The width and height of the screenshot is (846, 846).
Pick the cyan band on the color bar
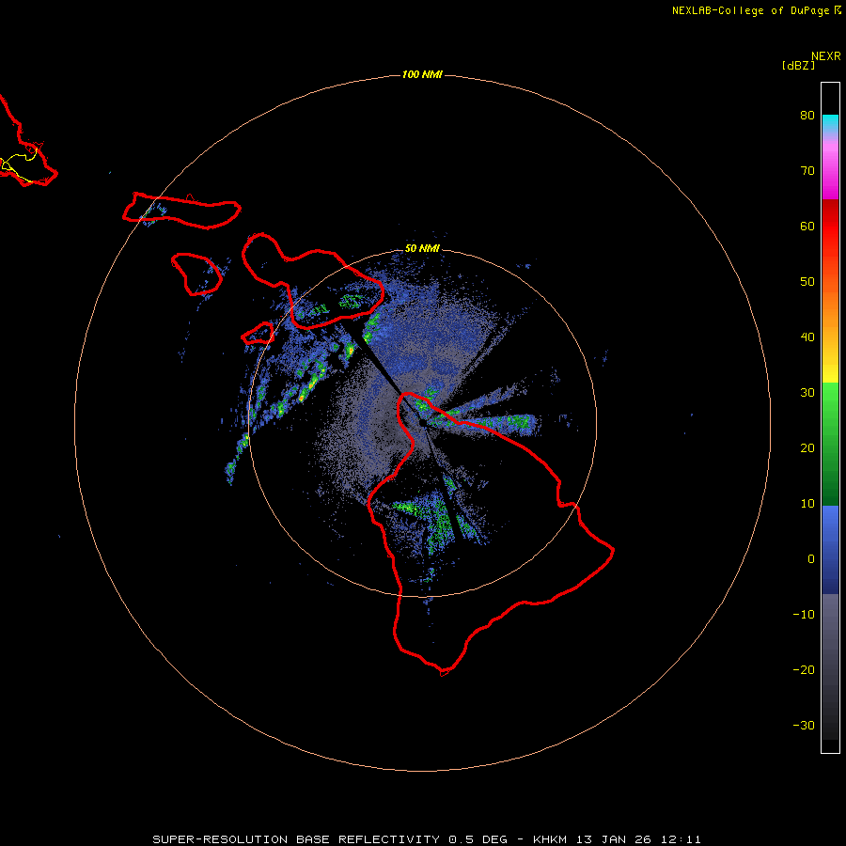830,122
